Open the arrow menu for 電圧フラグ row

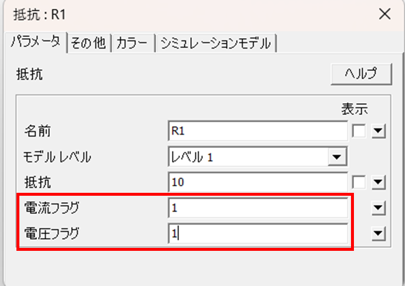pyautogui.click(x=379, y=234)
